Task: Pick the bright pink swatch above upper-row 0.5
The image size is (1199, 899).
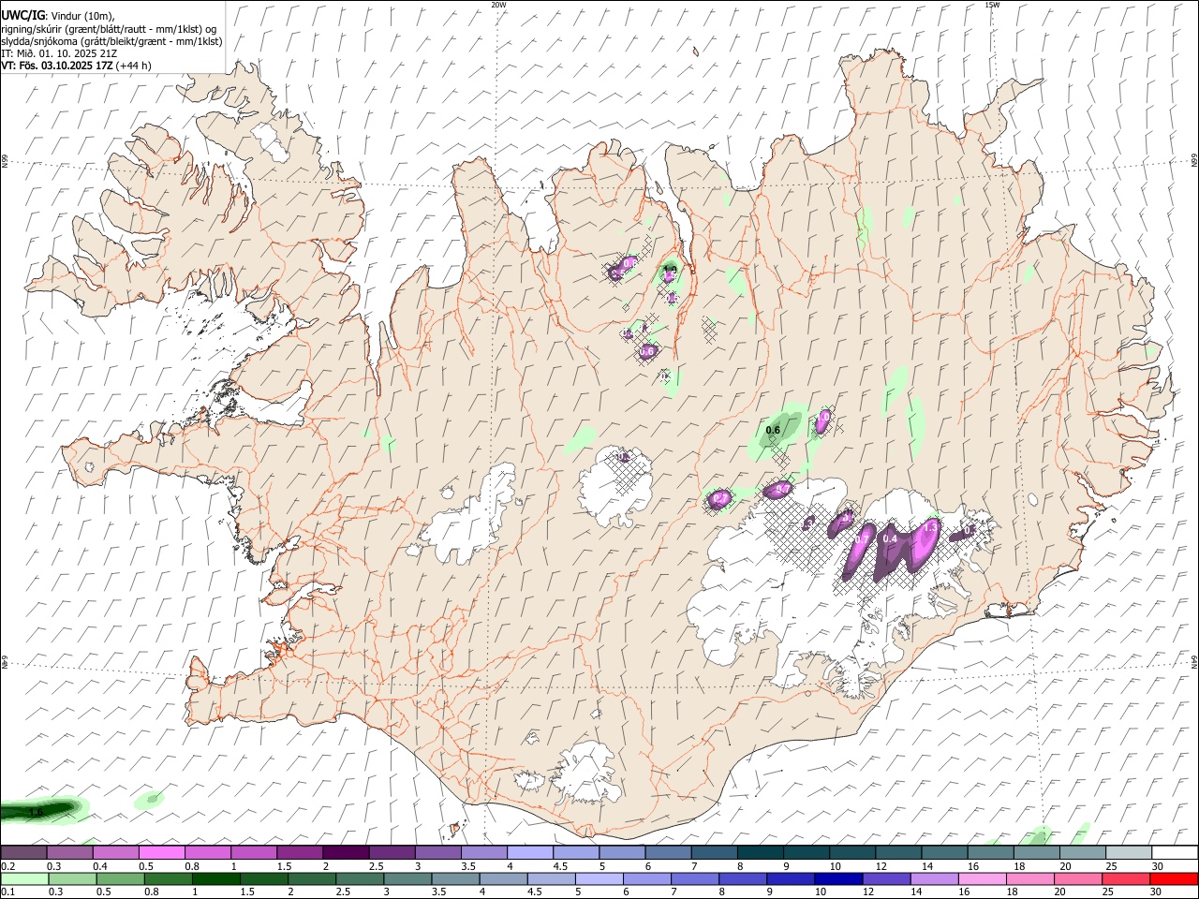Action: (x=161, y=852)
